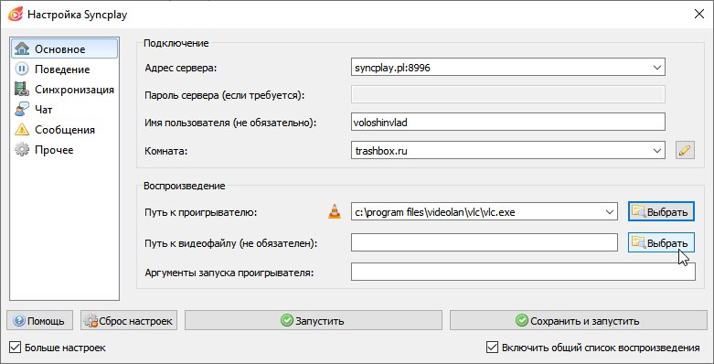Screen dimensions: 714x364
Task: Select the Основное home icon in sidebar
Action: [x=22, y=48]
